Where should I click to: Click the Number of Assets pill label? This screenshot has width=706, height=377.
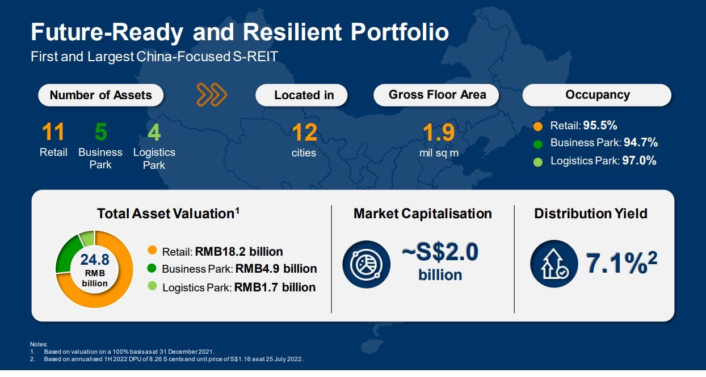coord(100,95)
